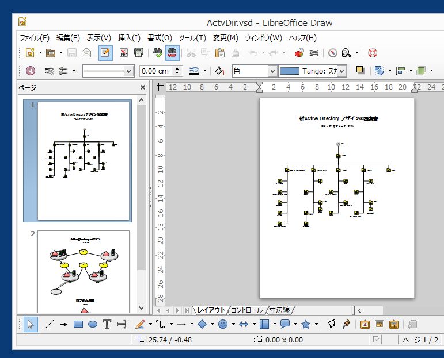Select the Connector tool
The height and width of the screenshot is (358, 444).
[x=160, y=324]
